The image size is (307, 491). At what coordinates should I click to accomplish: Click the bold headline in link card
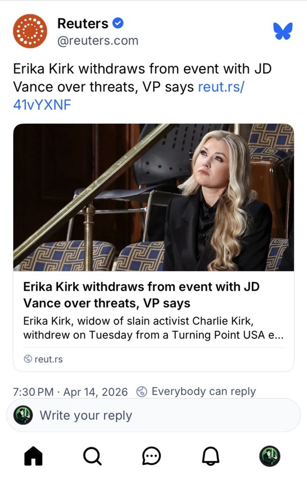[141, 295]
